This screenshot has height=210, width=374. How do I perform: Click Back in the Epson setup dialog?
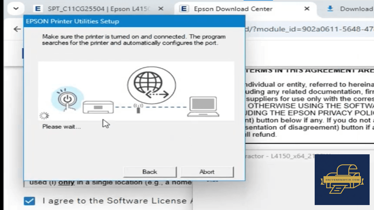pos(150,172)
